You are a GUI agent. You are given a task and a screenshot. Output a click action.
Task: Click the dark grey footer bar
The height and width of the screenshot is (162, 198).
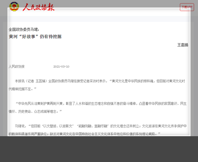click(99, 149)
